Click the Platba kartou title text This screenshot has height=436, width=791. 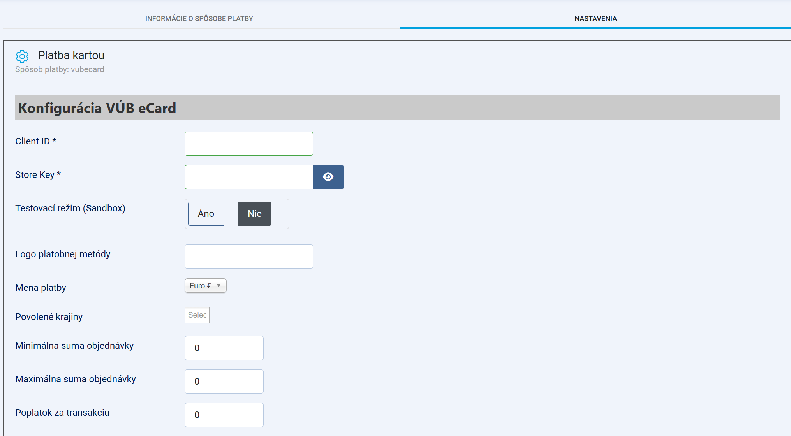point(71,55)
